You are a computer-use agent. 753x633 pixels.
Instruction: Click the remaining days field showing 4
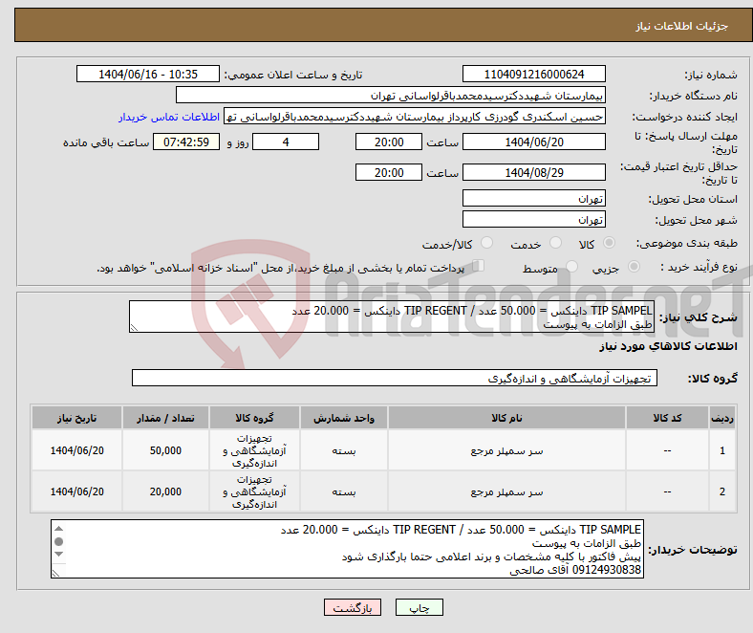click(x=286, y=142)
